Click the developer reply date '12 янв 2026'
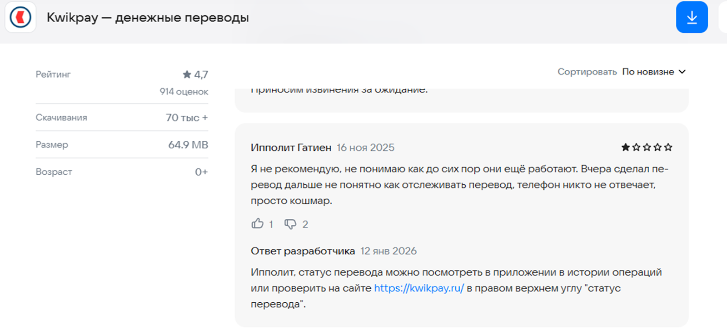Screen dimensions: 727x335 tap(388, 251)
